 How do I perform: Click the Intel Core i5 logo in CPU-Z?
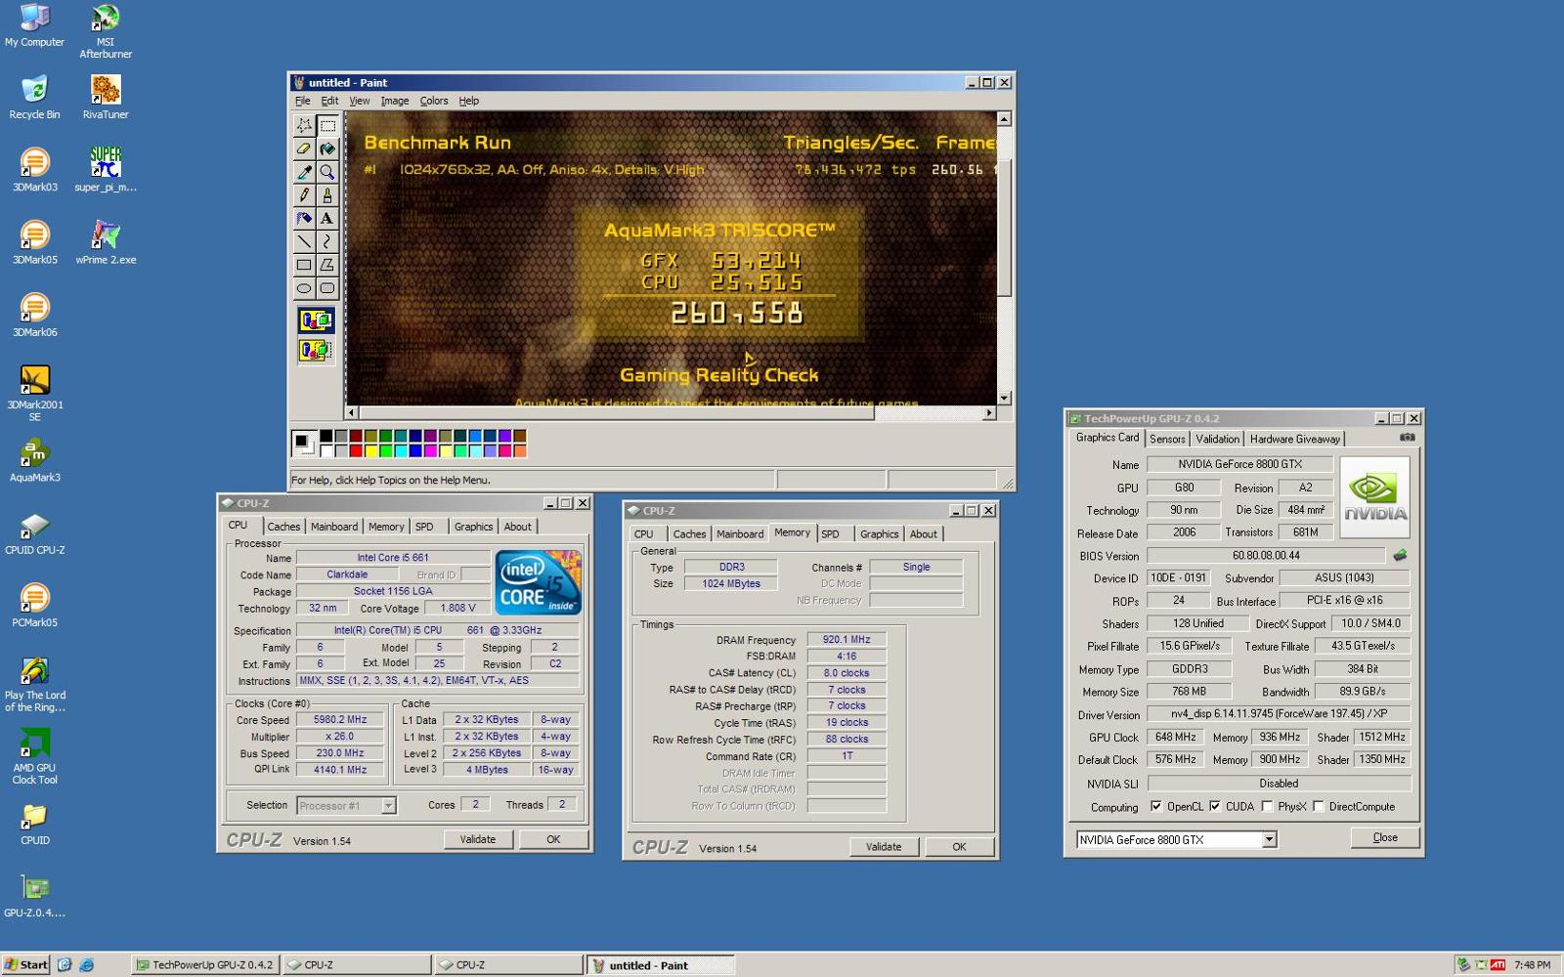tap(538, 582)
